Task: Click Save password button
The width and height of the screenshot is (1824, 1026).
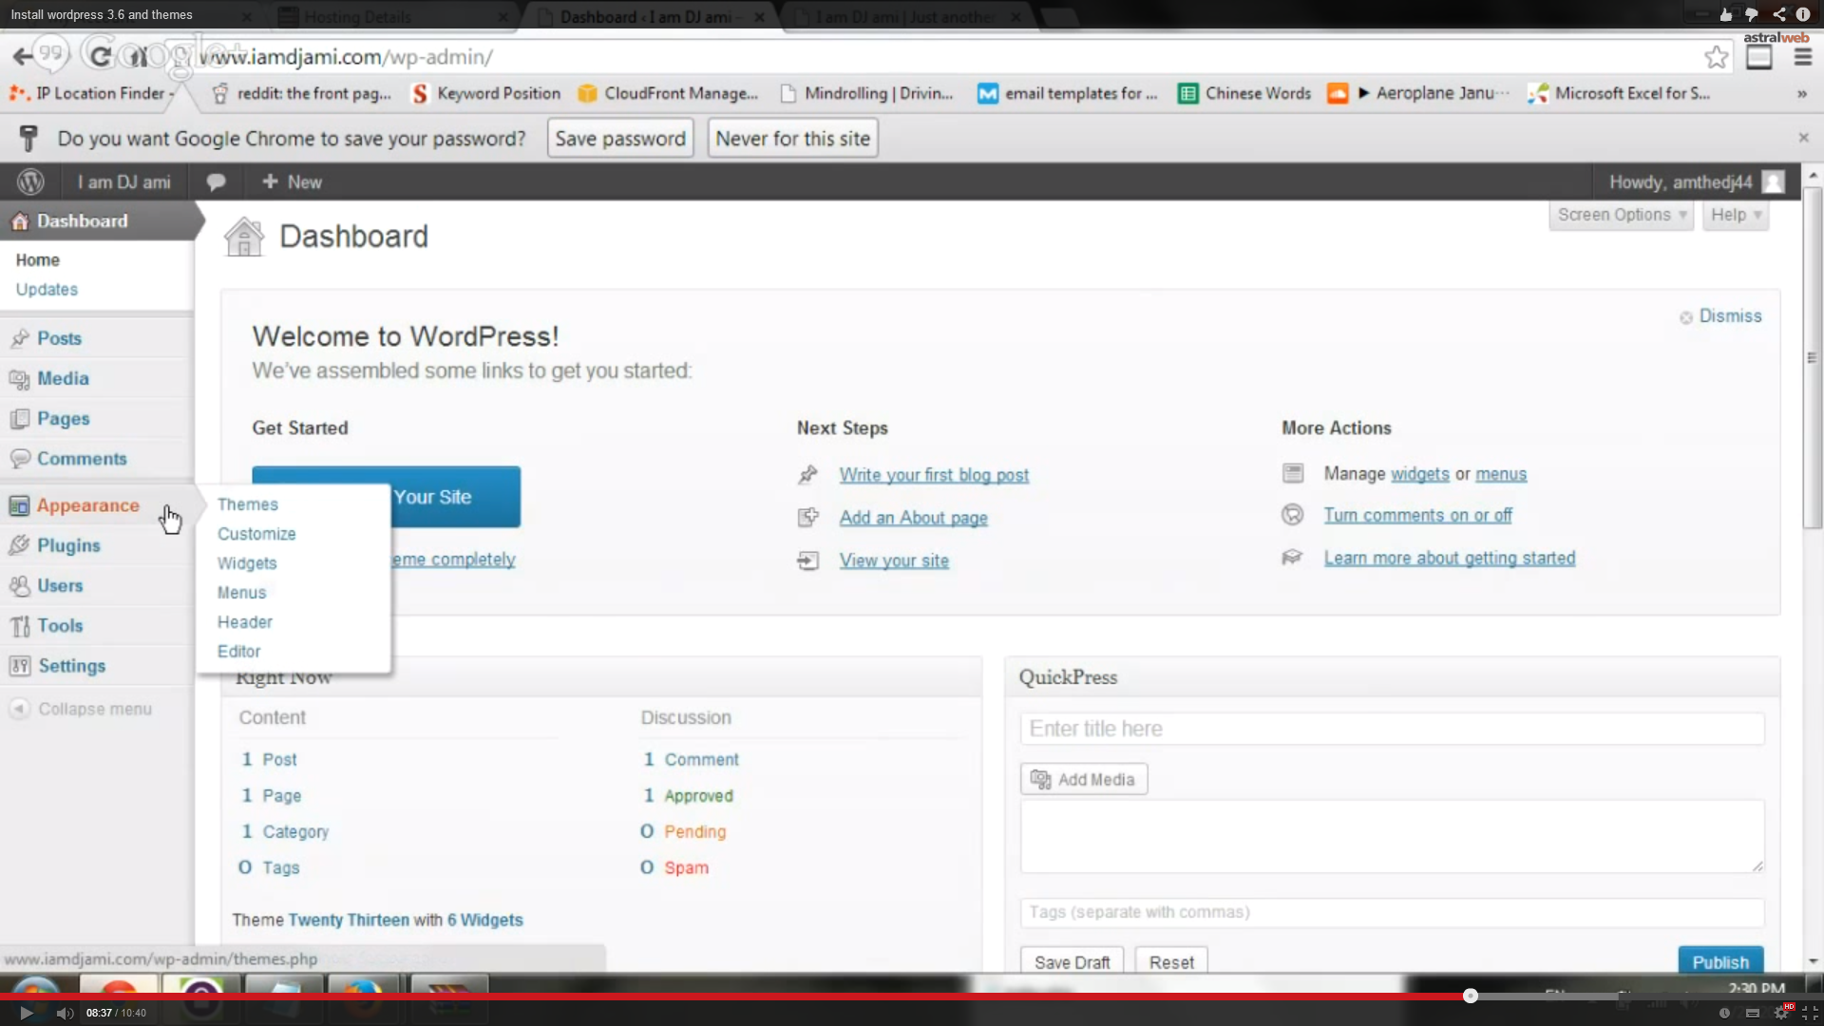Action: (620, 138)
